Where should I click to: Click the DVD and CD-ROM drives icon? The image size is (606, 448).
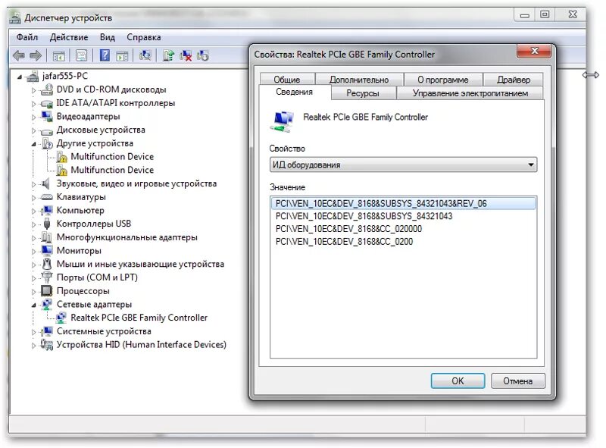point(47,89)
